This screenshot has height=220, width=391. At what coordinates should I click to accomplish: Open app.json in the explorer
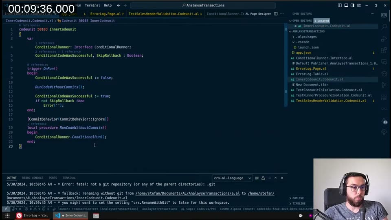[x=303, y=53]
